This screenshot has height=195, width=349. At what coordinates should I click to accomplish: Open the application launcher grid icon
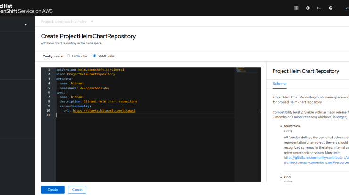point(296,8)
